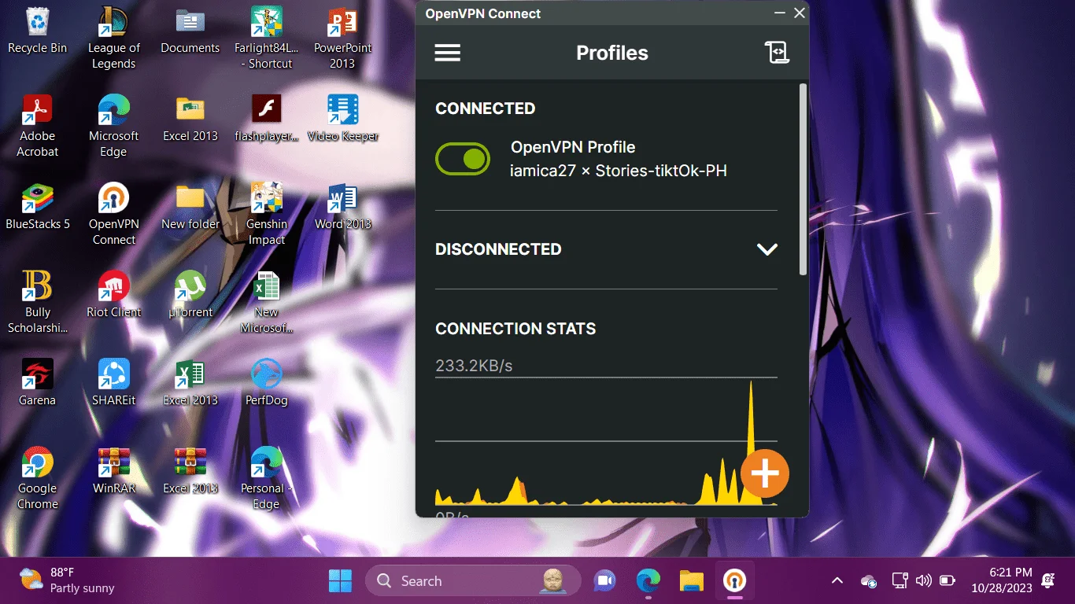Select the Riot Client desktop icon

[x=113, y=294]
